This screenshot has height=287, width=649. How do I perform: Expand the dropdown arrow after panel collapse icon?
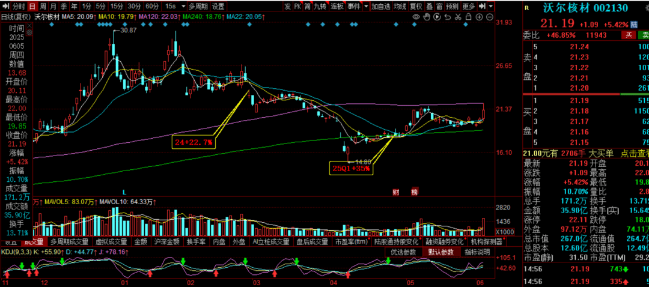491,6
